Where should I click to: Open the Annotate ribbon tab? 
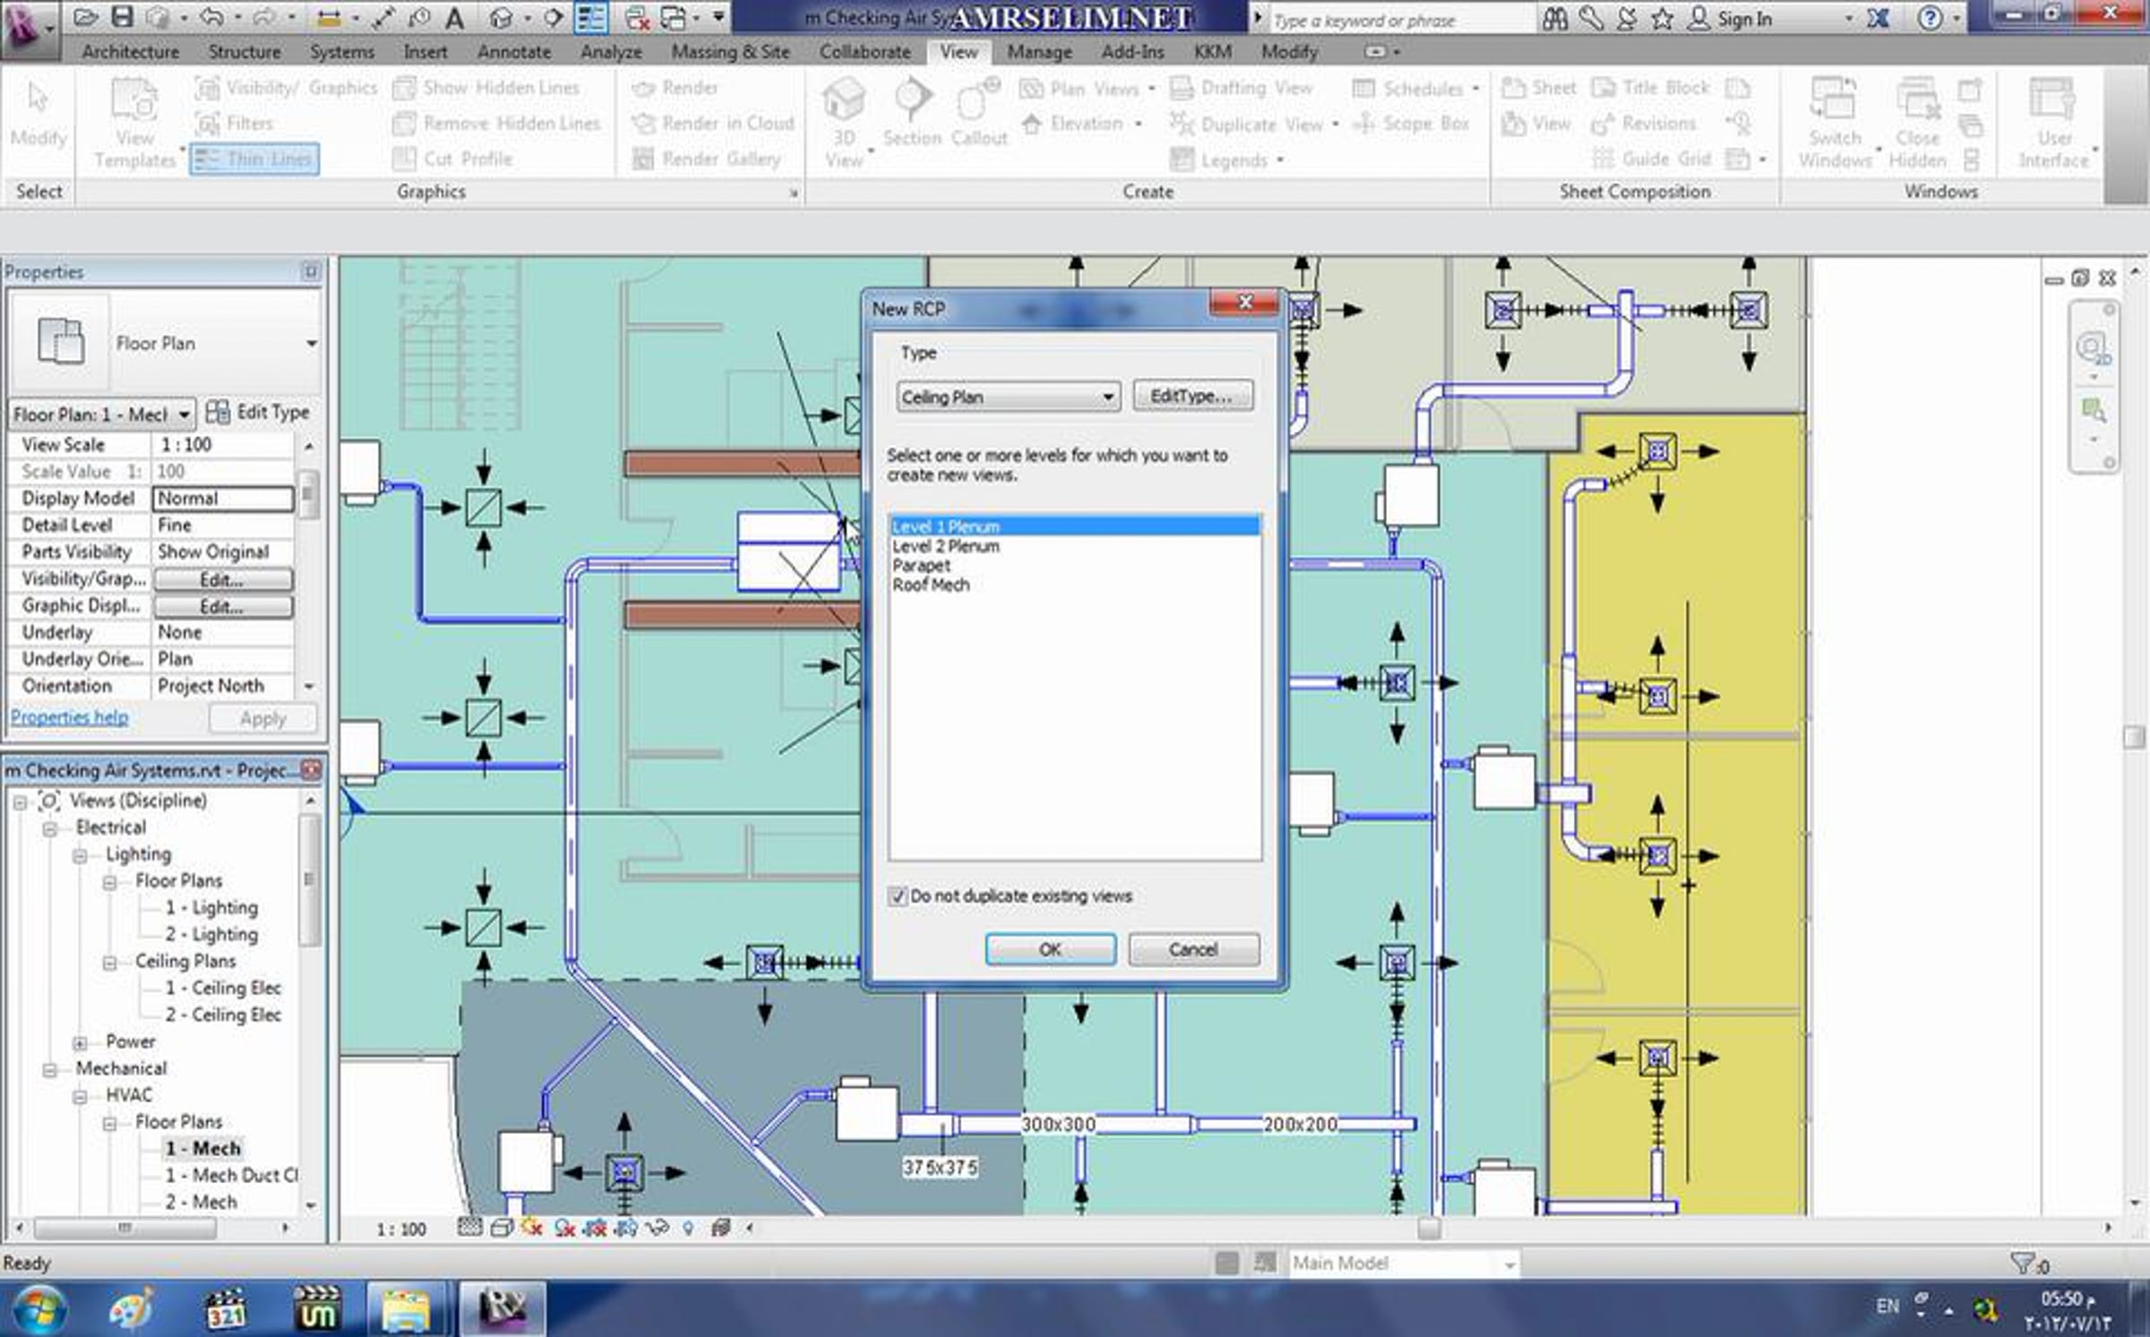[513, 52]
